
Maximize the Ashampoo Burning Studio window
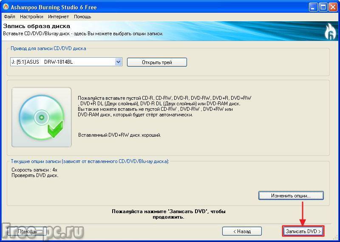tap(323, 7)
